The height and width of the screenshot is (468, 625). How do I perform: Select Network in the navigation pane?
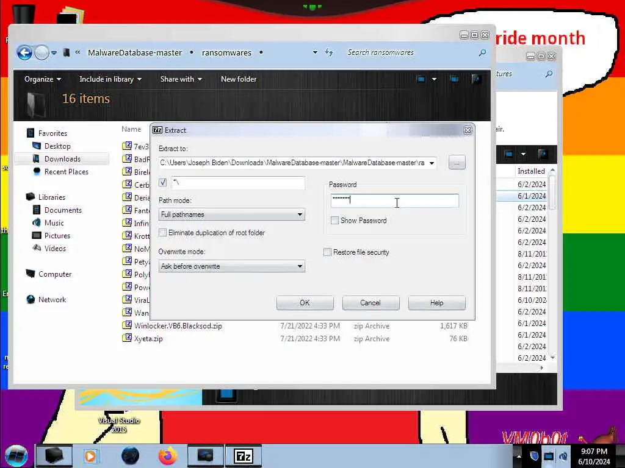click(52, 299)
